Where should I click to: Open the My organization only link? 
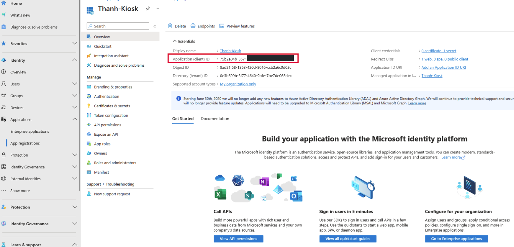click(x=238, y=84)
